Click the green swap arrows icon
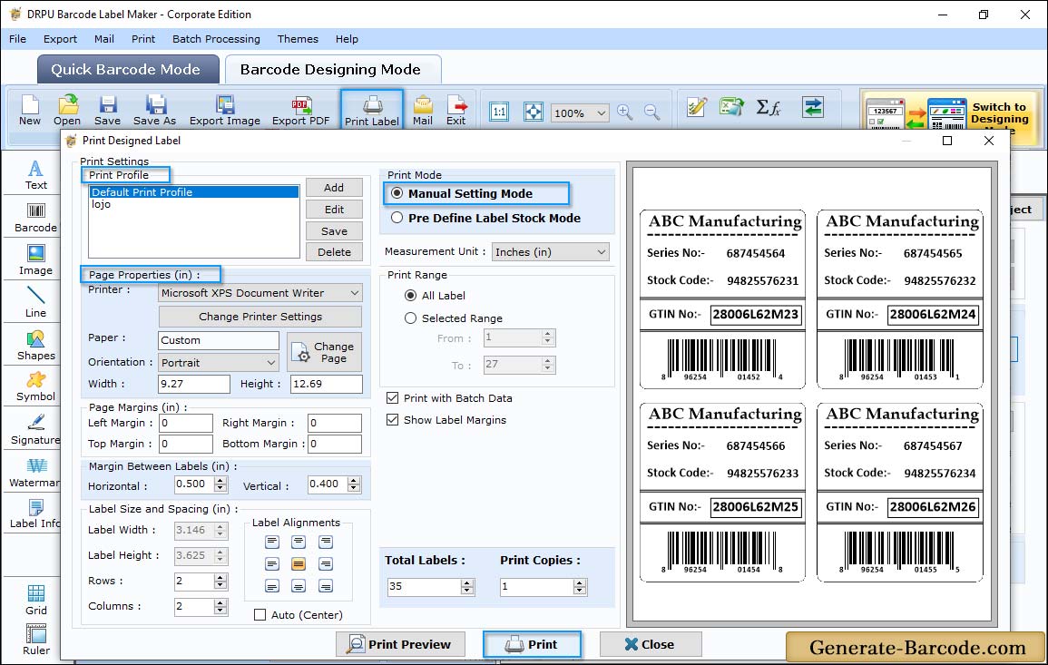This screenshot has height=665, width=1048. pos(813,107)
